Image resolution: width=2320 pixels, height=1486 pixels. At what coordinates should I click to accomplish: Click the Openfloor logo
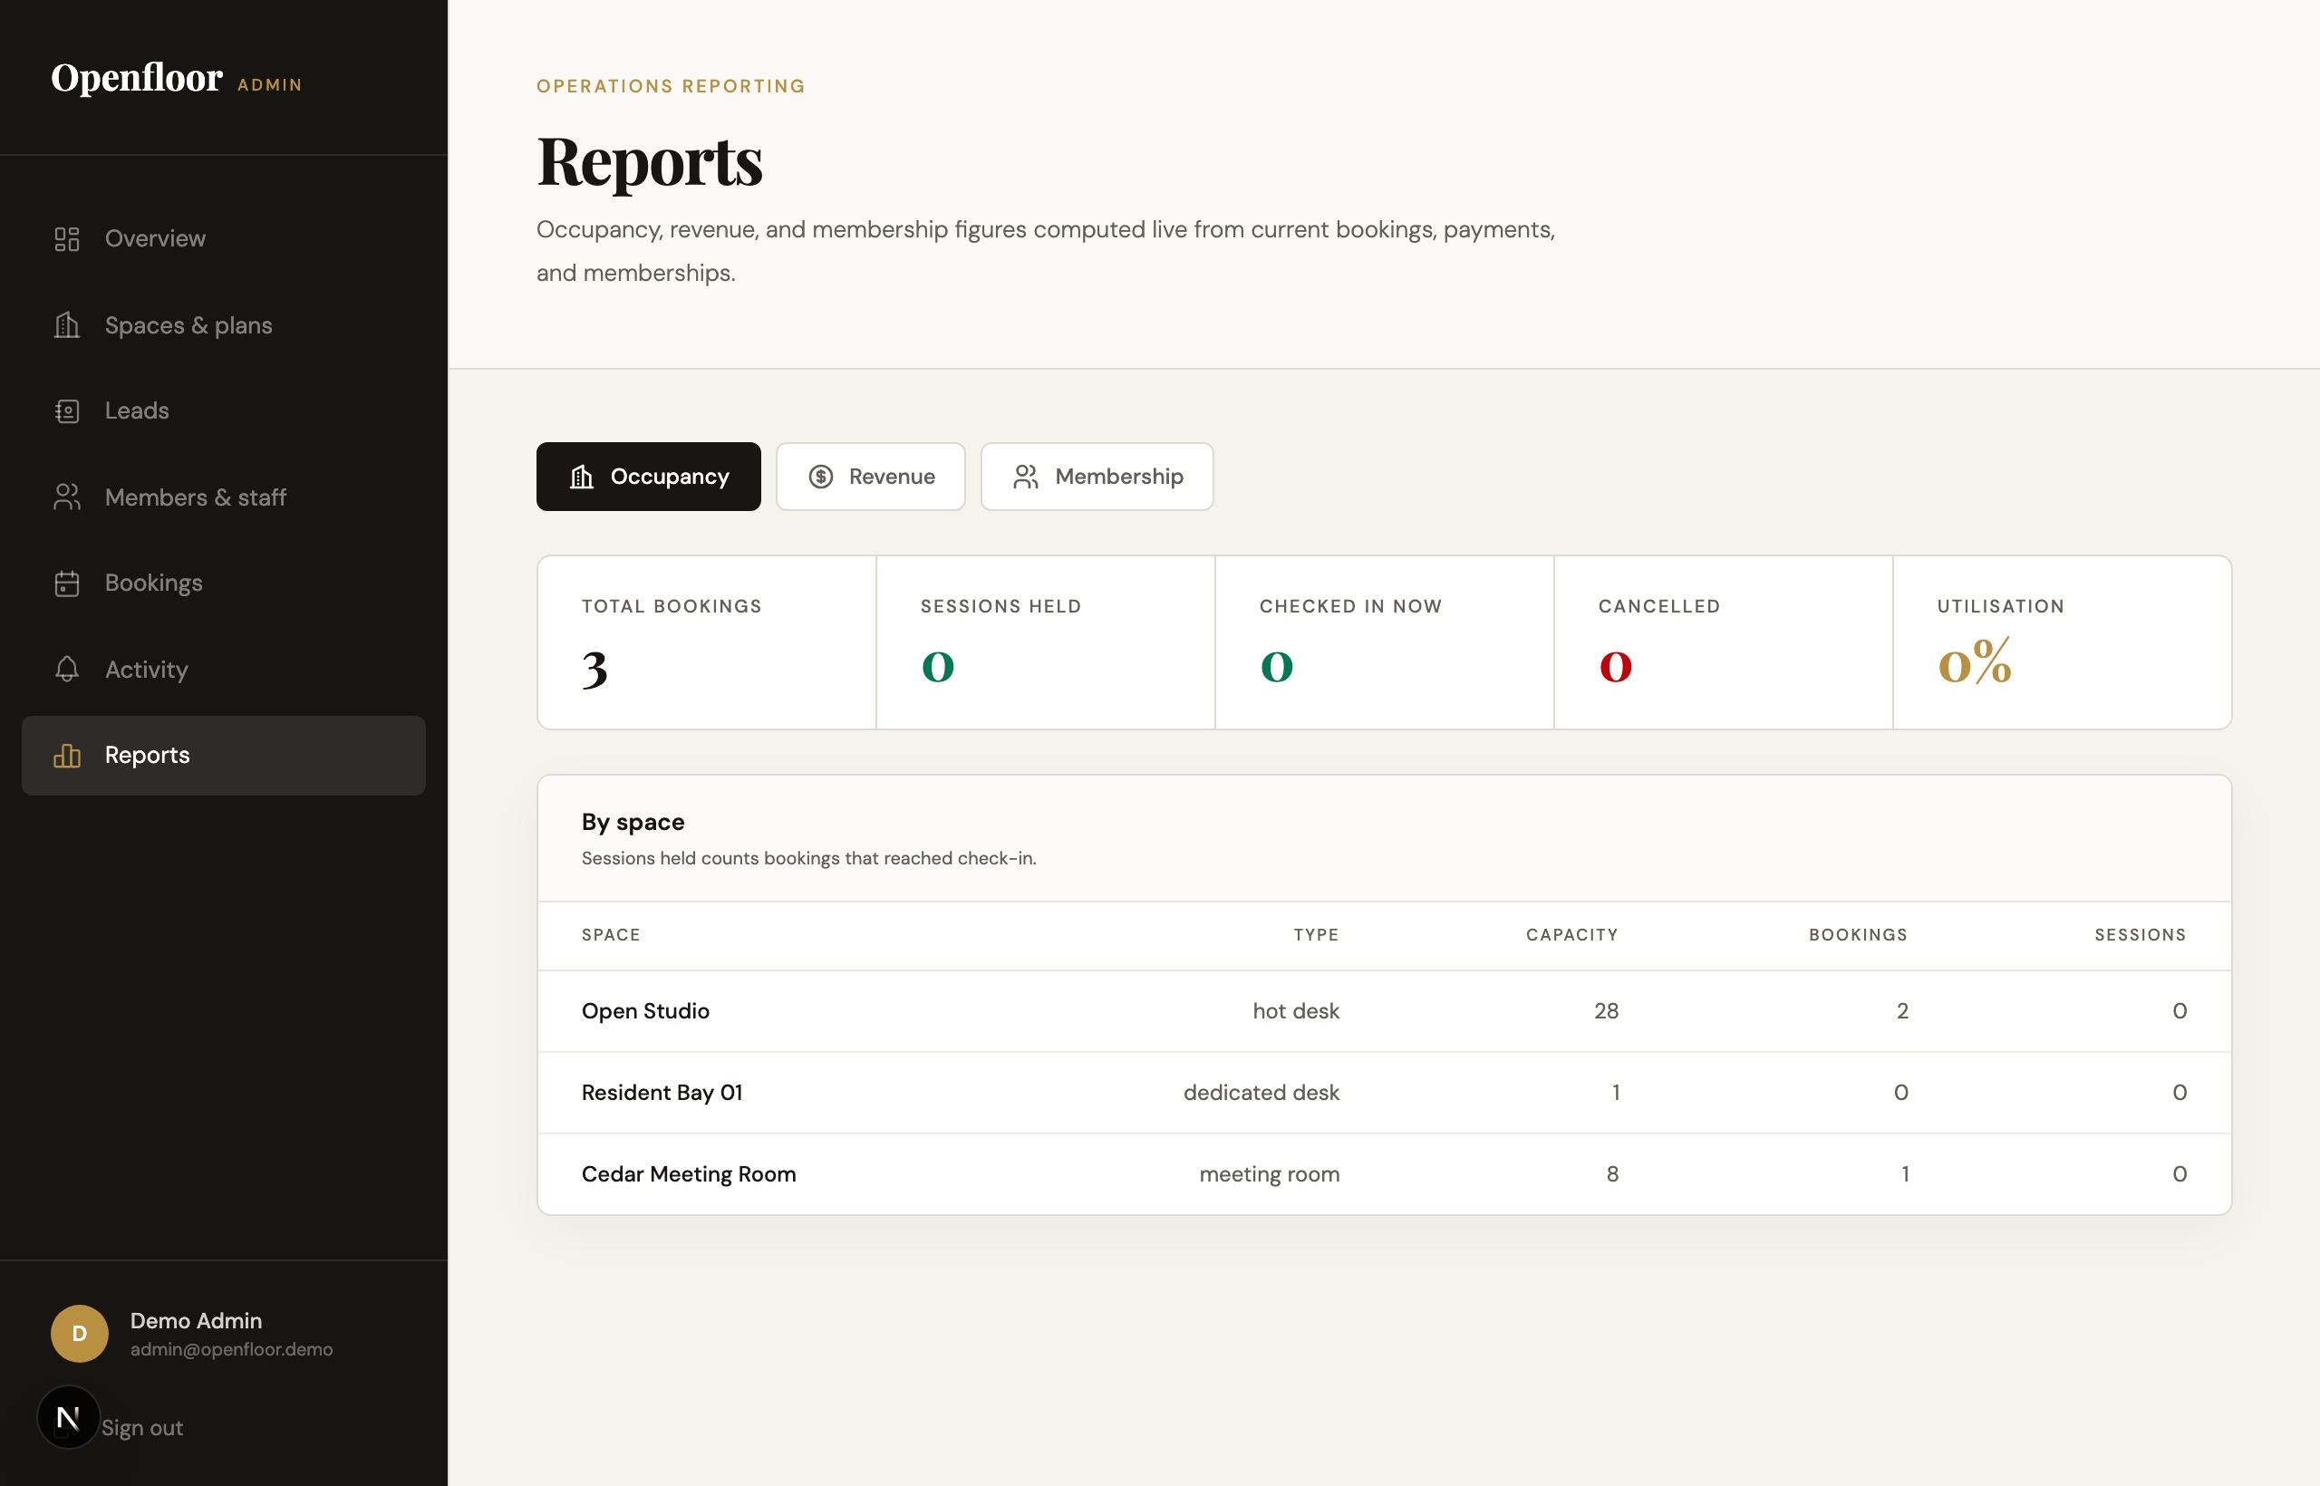[x=136, y=77]
